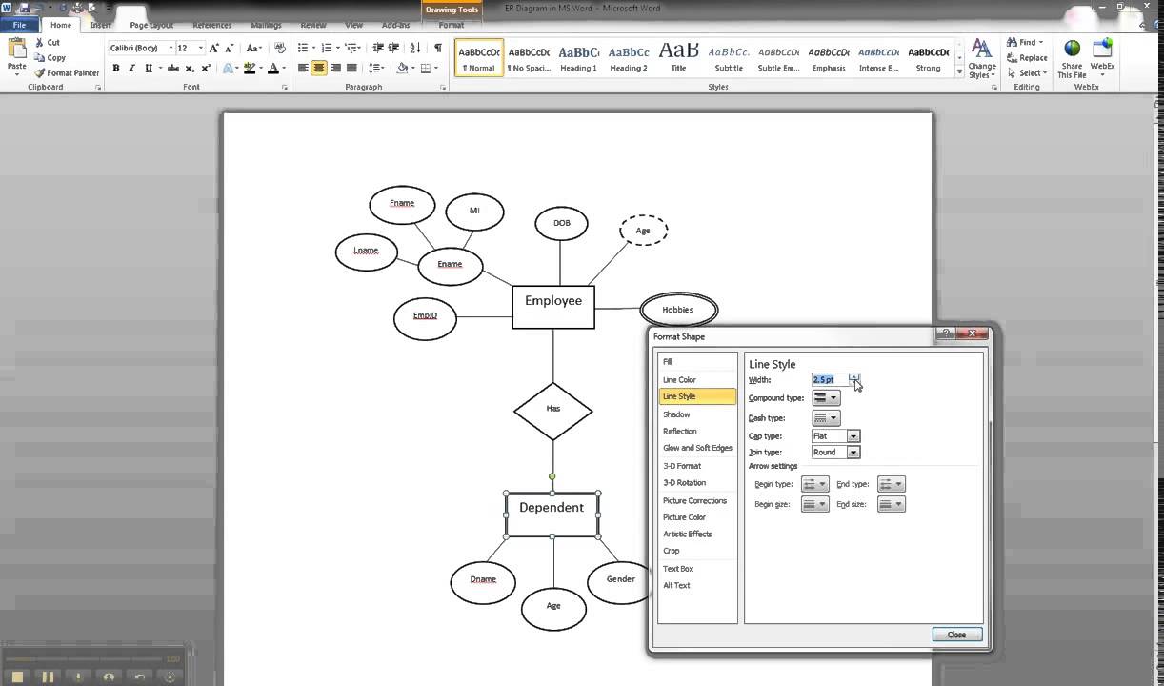Click the pause button in recorder panel
Screen dimensions: 1164x686
point(48,676)
